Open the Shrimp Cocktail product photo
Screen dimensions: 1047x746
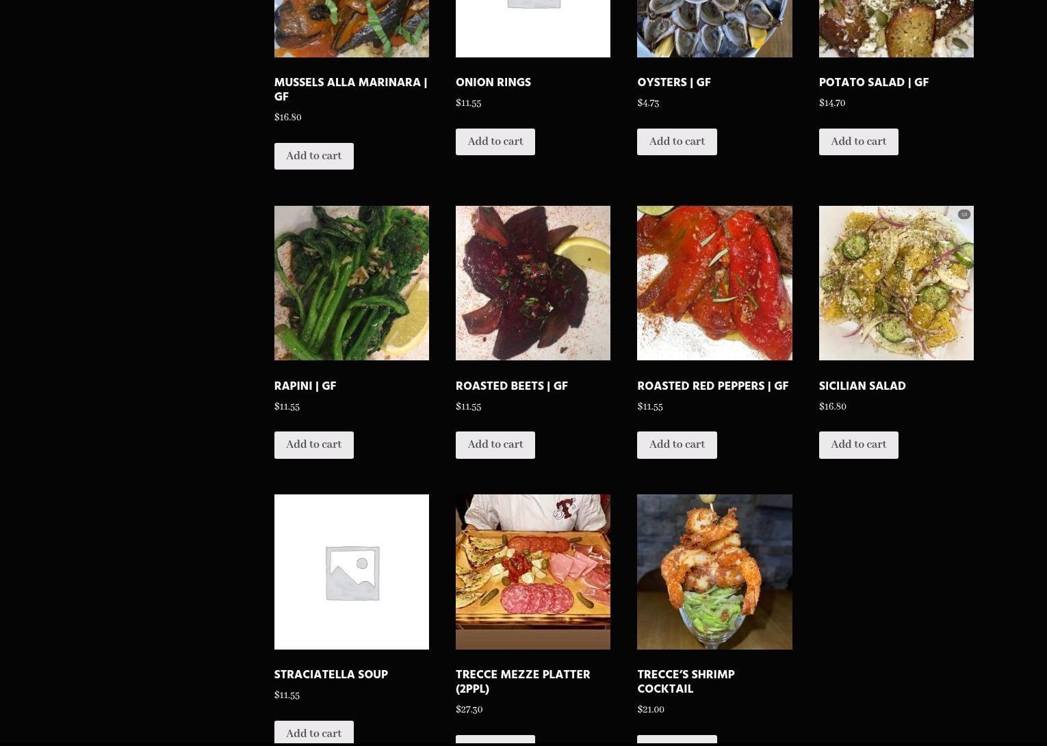click(714, 572)
